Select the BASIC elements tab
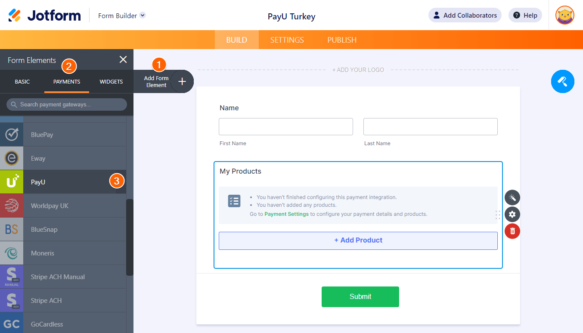The height and width of the screenshot is (333, 583). coord(22,81)
